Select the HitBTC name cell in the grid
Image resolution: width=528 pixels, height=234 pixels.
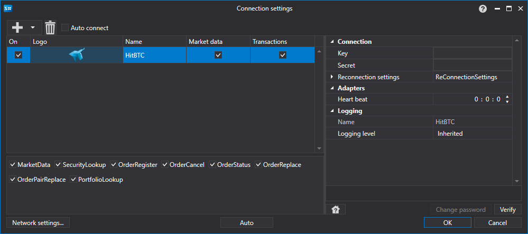[x=154, y=55]
